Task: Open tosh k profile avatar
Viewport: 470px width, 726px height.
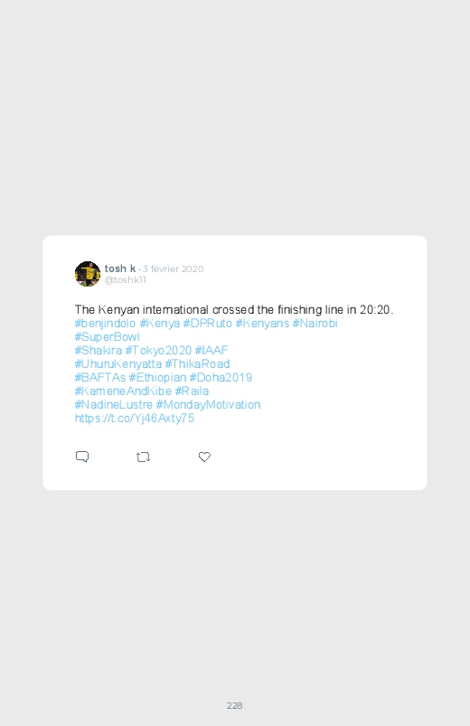Action: coord(88,274)
